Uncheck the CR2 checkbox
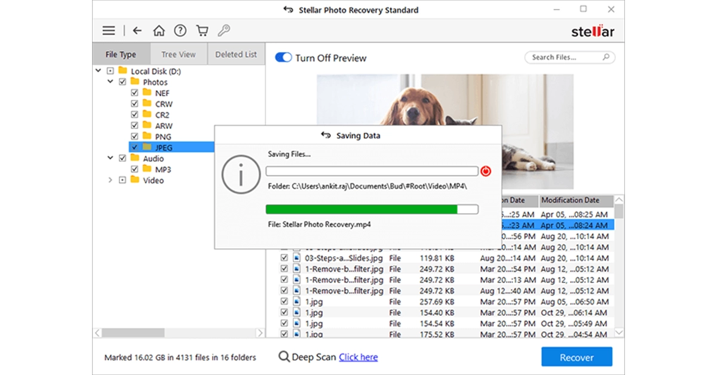This screenshot has width=717, height=375. pyautogui.click(x=134, y=114)
